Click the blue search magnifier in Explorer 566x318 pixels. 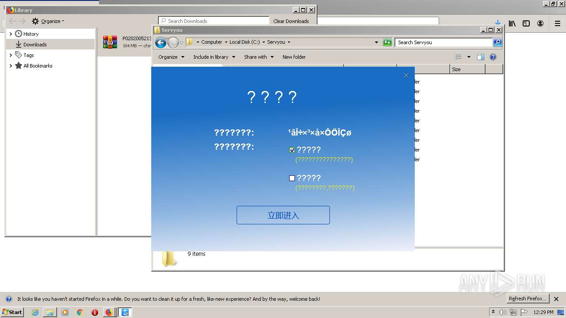tap(497, 42)
